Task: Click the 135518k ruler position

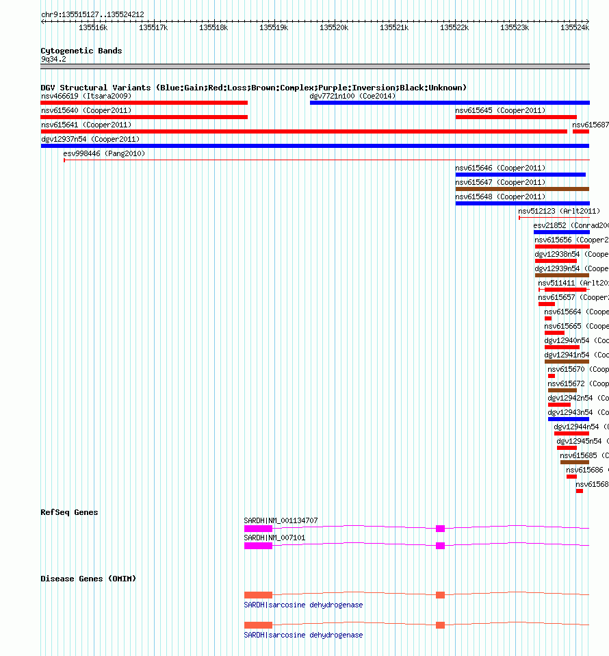Action: (x=213, y=27)
